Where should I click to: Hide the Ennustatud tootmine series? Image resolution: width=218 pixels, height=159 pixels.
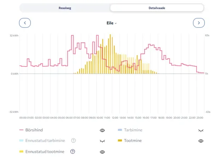102,151
